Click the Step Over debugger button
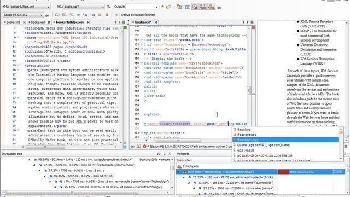 pyautogui.click(x=65, y=15)
